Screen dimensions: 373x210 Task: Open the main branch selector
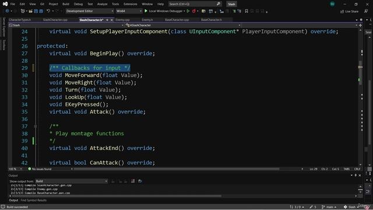(329, 207)
